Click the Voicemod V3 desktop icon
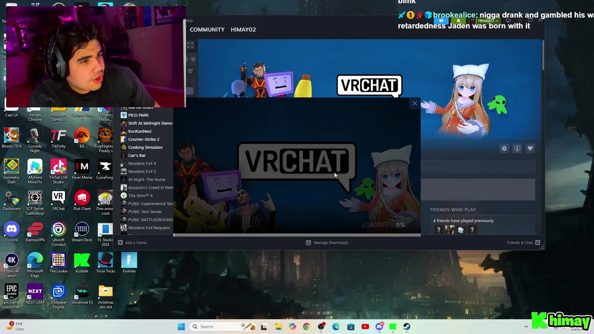The width and height of the screenshot is (594, 334). (82, 294)
